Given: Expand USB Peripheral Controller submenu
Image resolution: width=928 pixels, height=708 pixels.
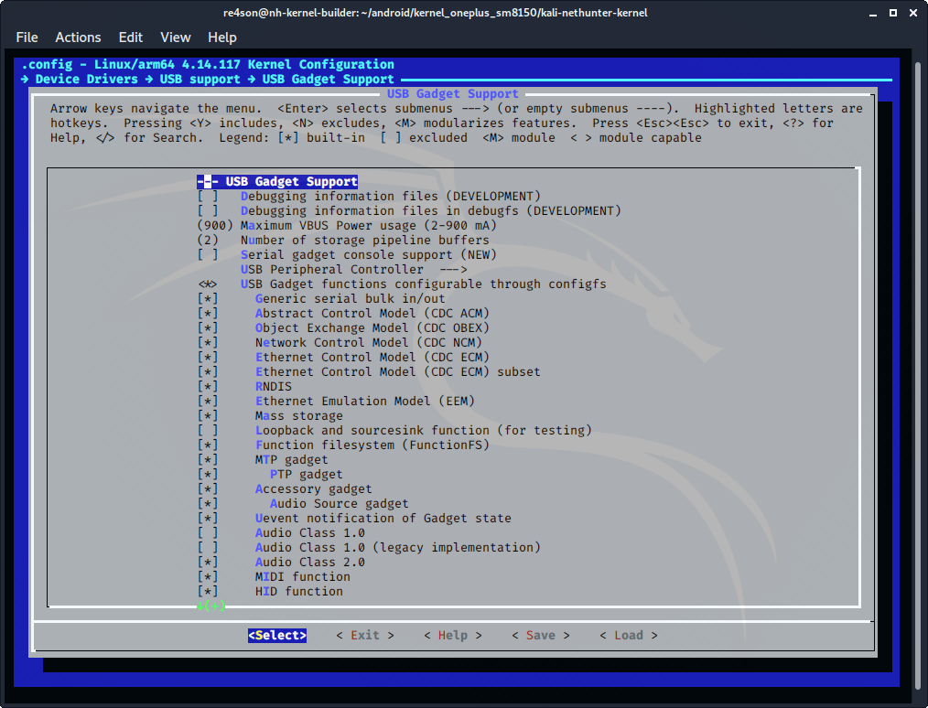Looking at the screenshot, I should tap(353, 270).
